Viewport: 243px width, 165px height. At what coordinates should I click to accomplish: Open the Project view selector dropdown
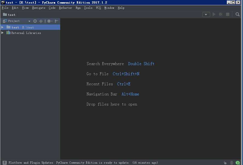(29, 21)
